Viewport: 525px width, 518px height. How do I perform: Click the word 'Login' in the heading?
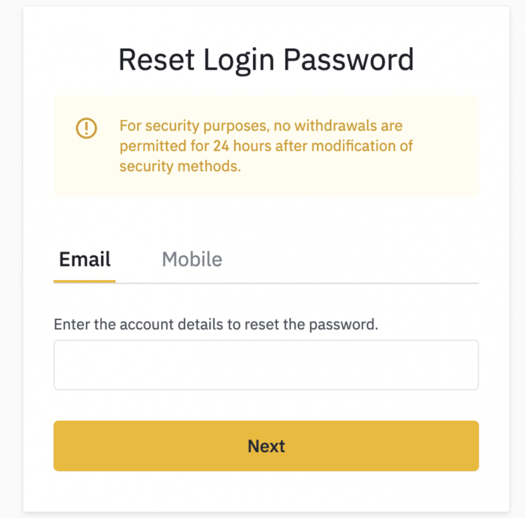click(x=239, y=60)
